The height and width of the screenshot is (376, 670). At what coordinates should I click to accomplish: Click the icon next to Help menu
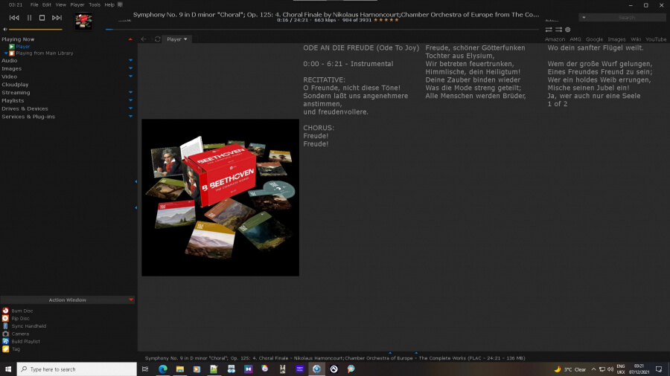click(120, 4)
